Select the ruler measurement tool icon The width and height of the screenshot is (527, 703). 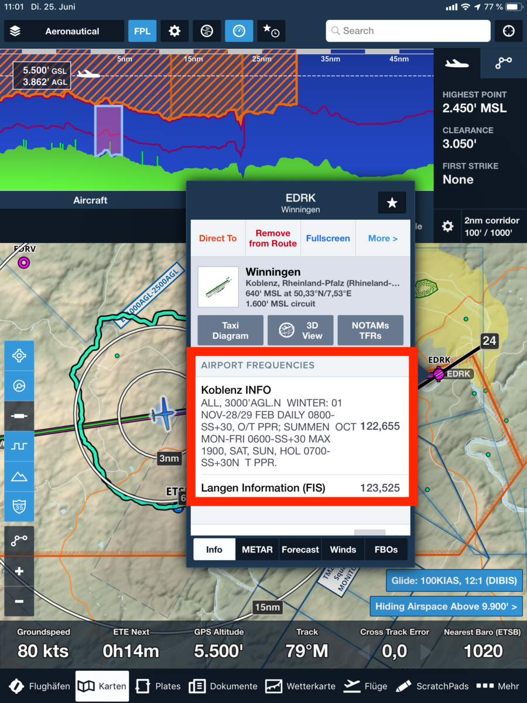(19, 416)
